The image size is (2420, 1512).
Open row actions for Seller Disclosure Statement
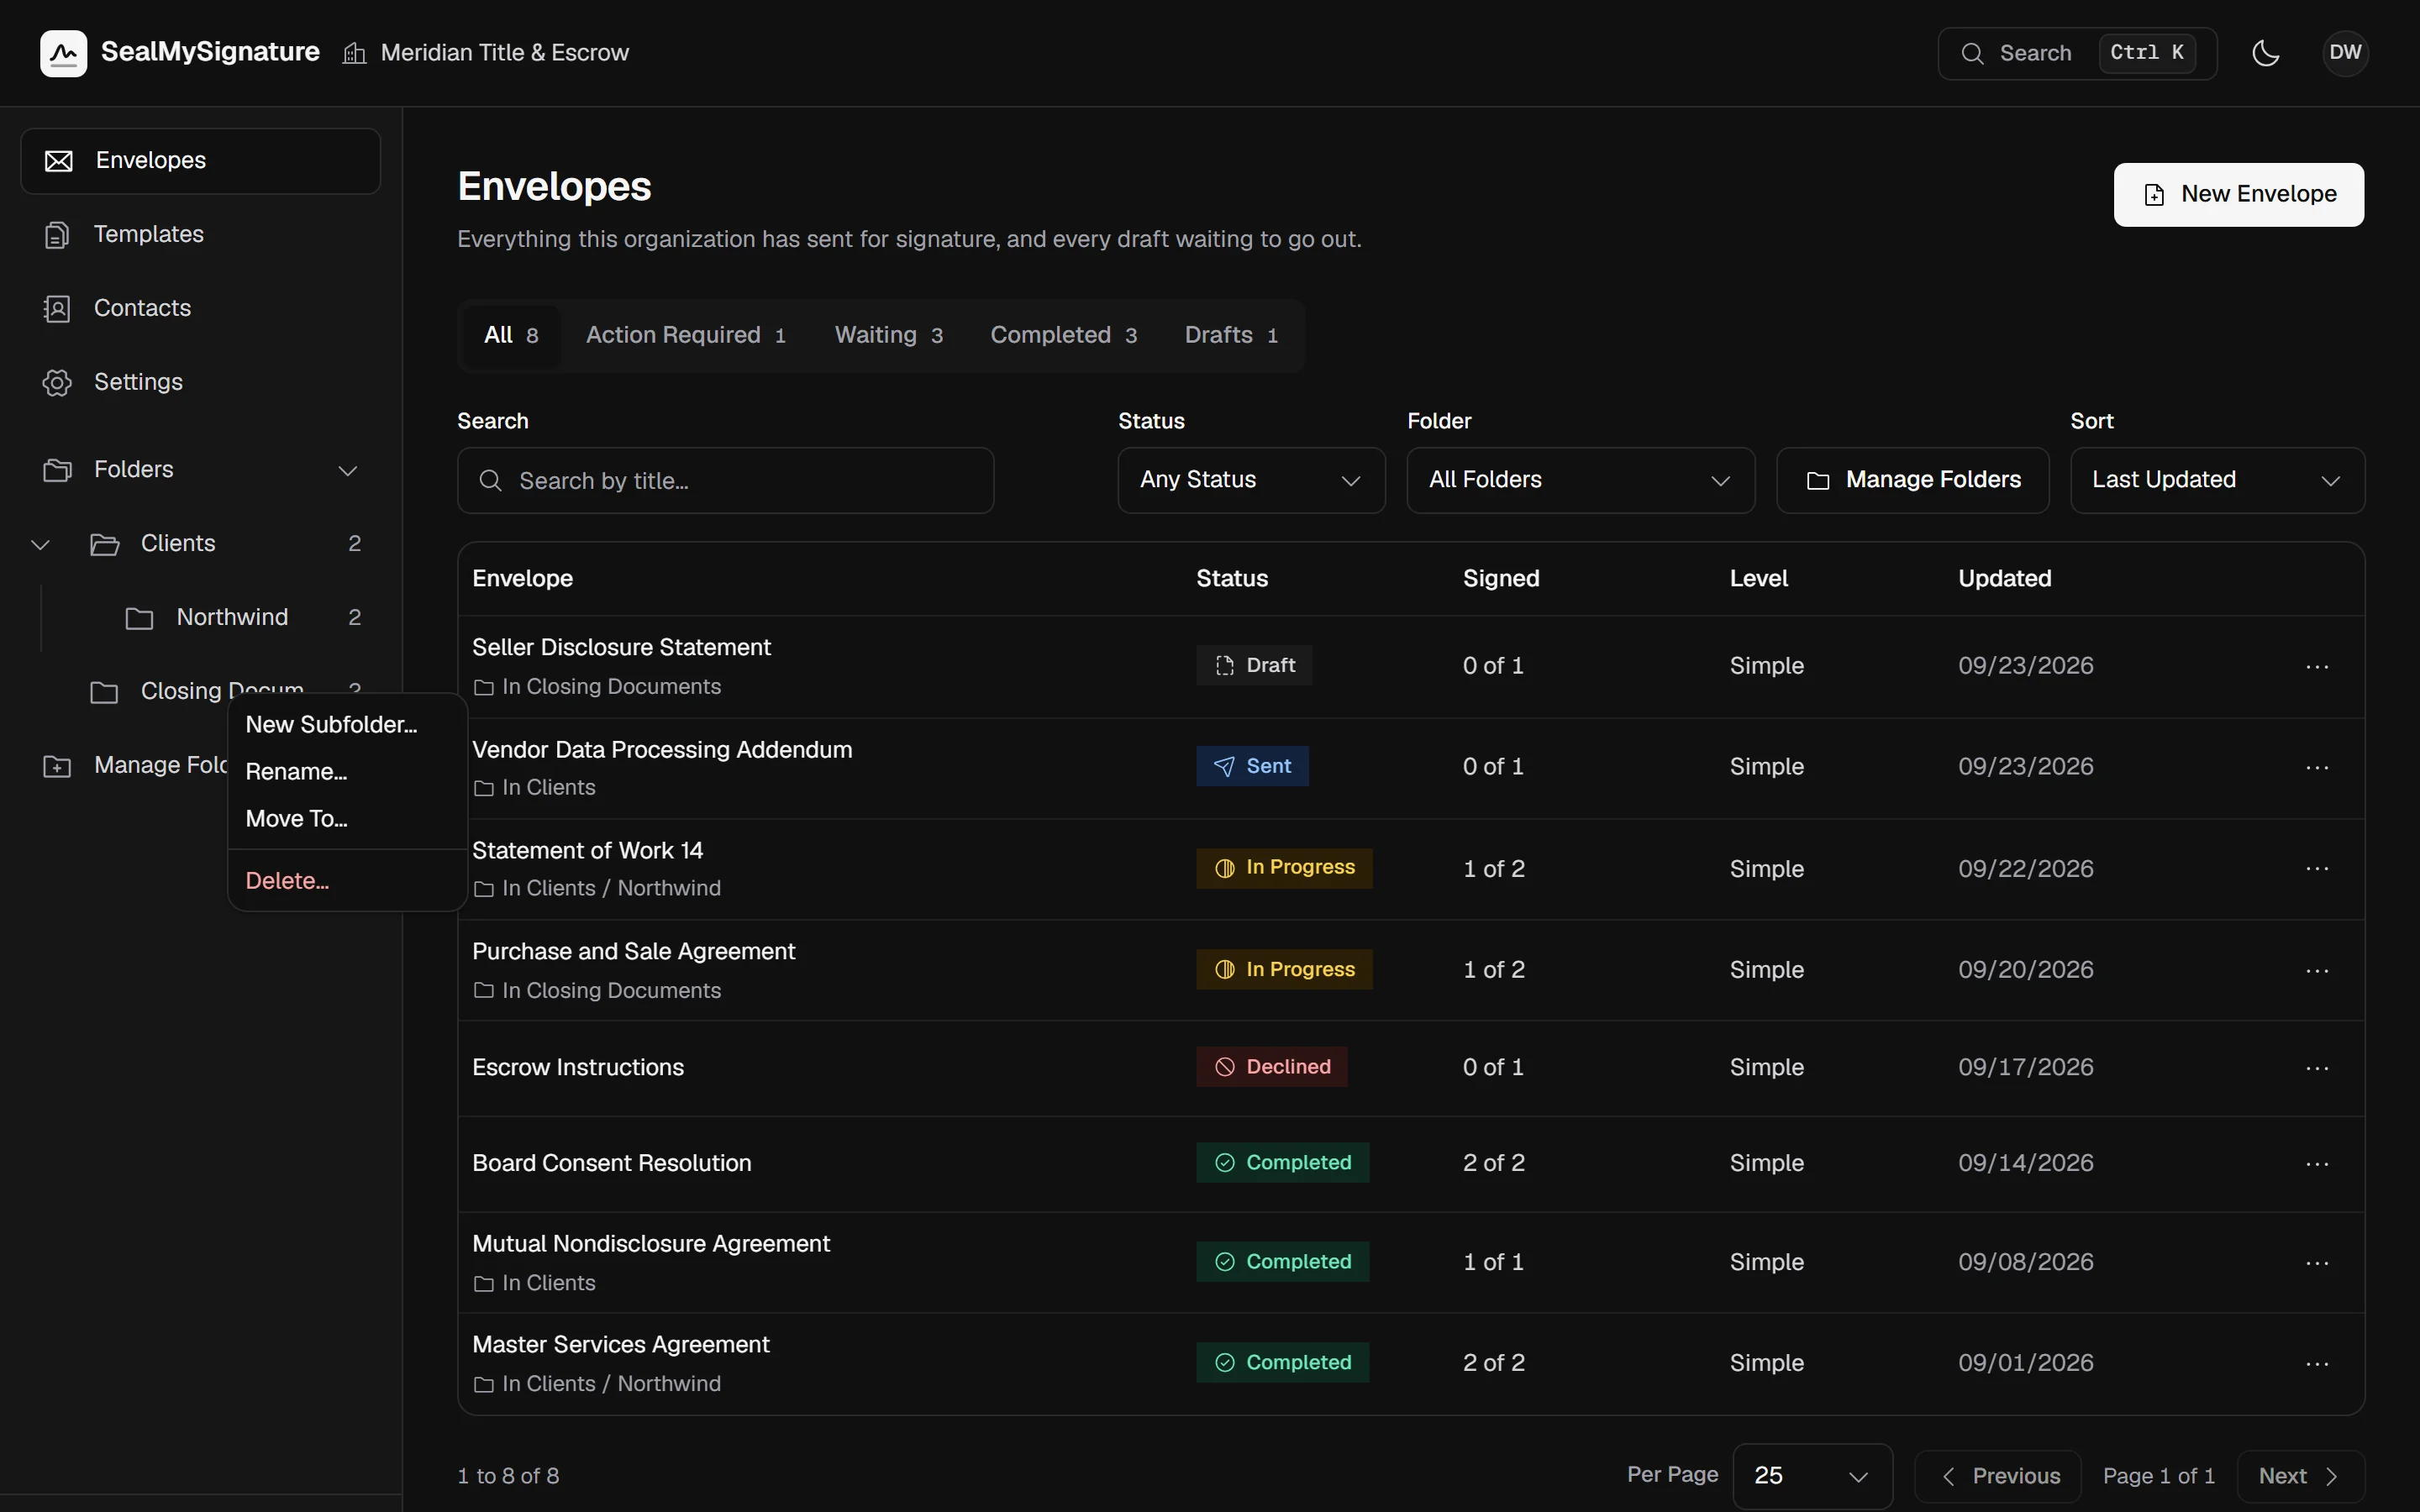pyautogui.click(x=2317, y=666)
